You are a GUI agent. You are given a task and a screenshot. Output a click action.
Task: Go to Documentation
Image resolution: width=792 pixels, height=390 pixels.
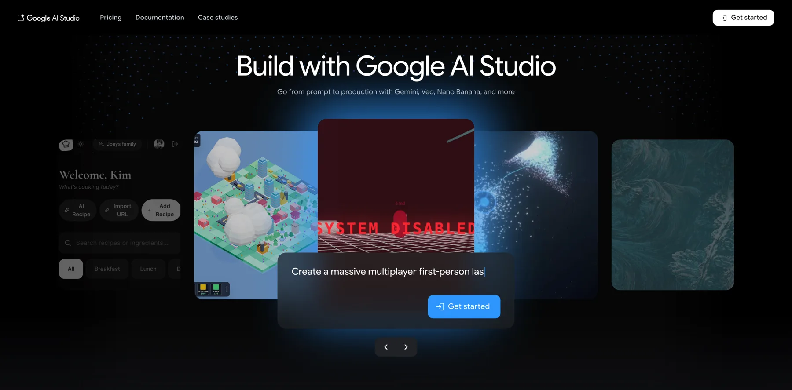[160, 18]
